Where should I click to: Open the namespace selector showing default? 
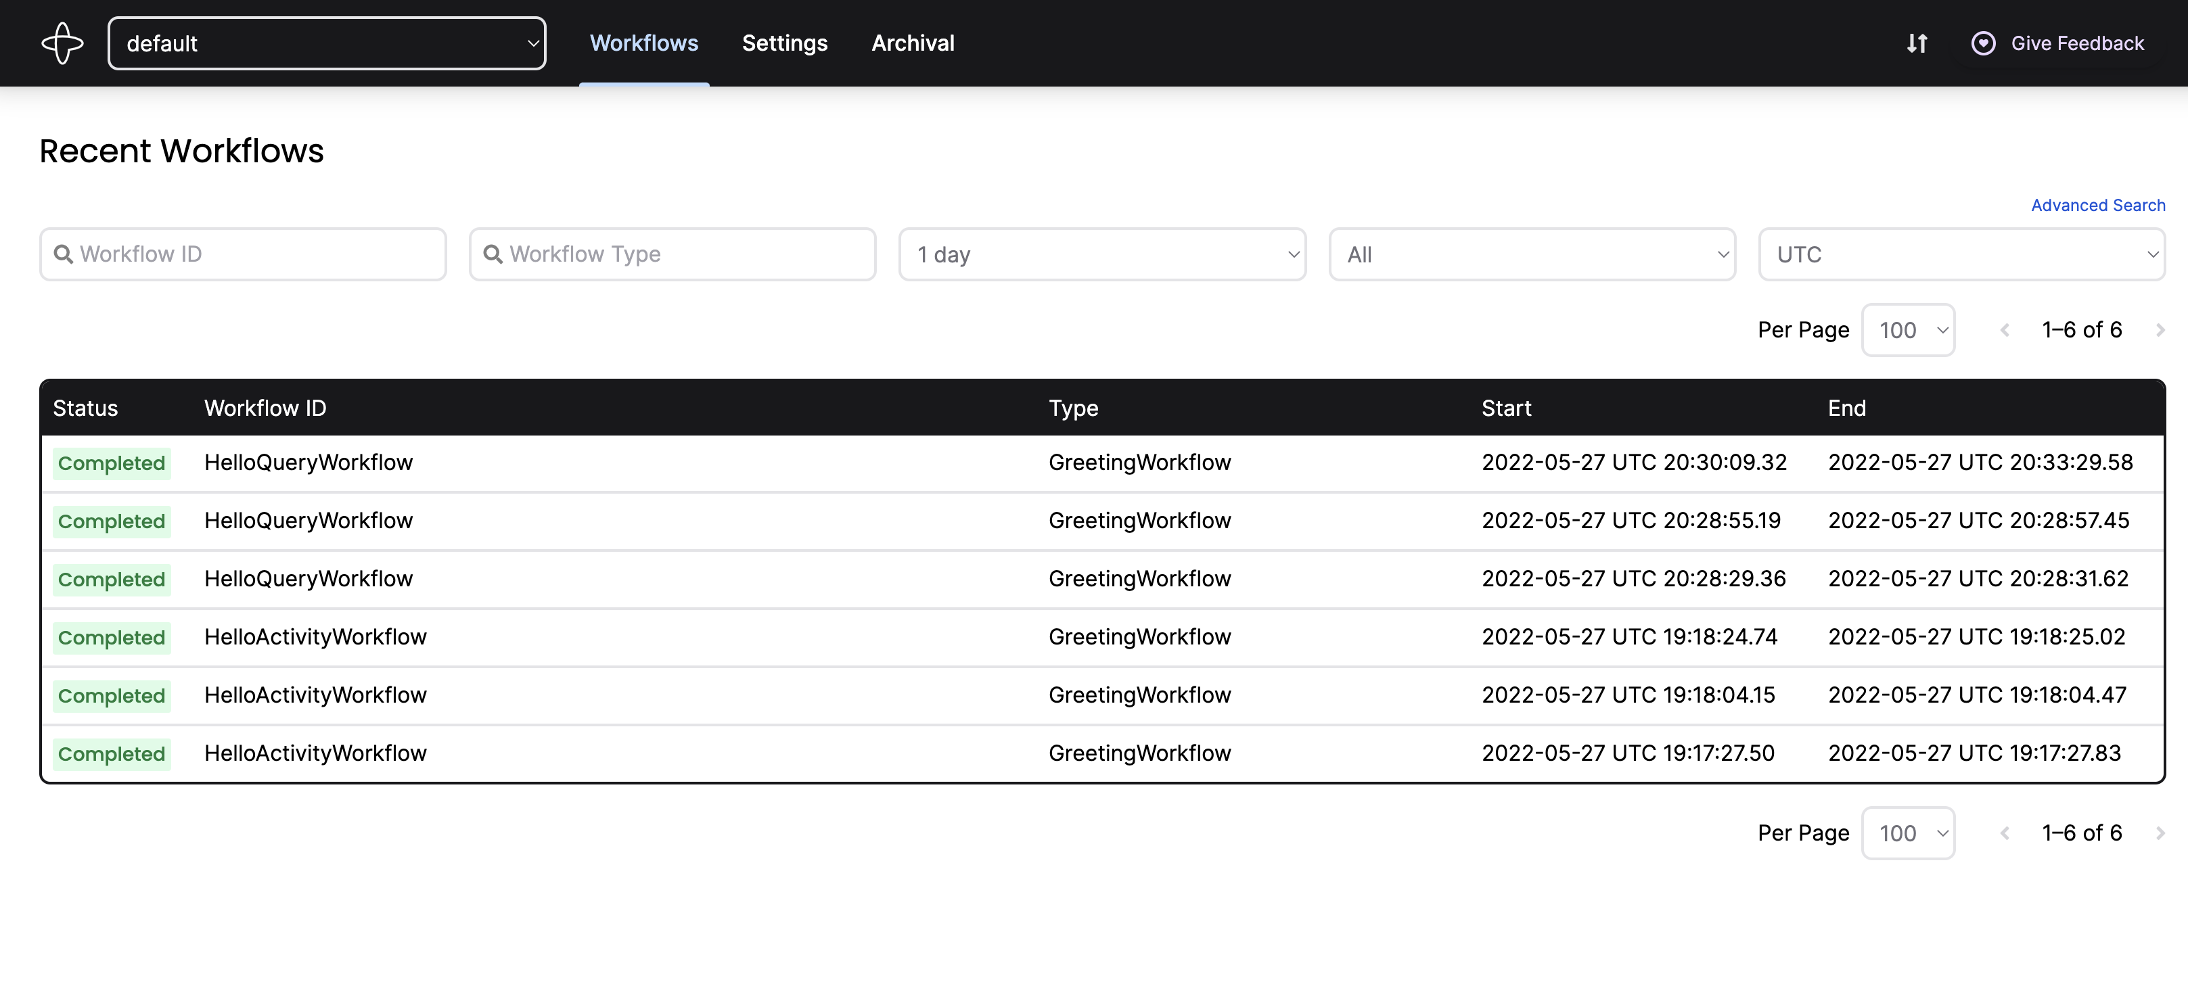click(x=326, y=43)
